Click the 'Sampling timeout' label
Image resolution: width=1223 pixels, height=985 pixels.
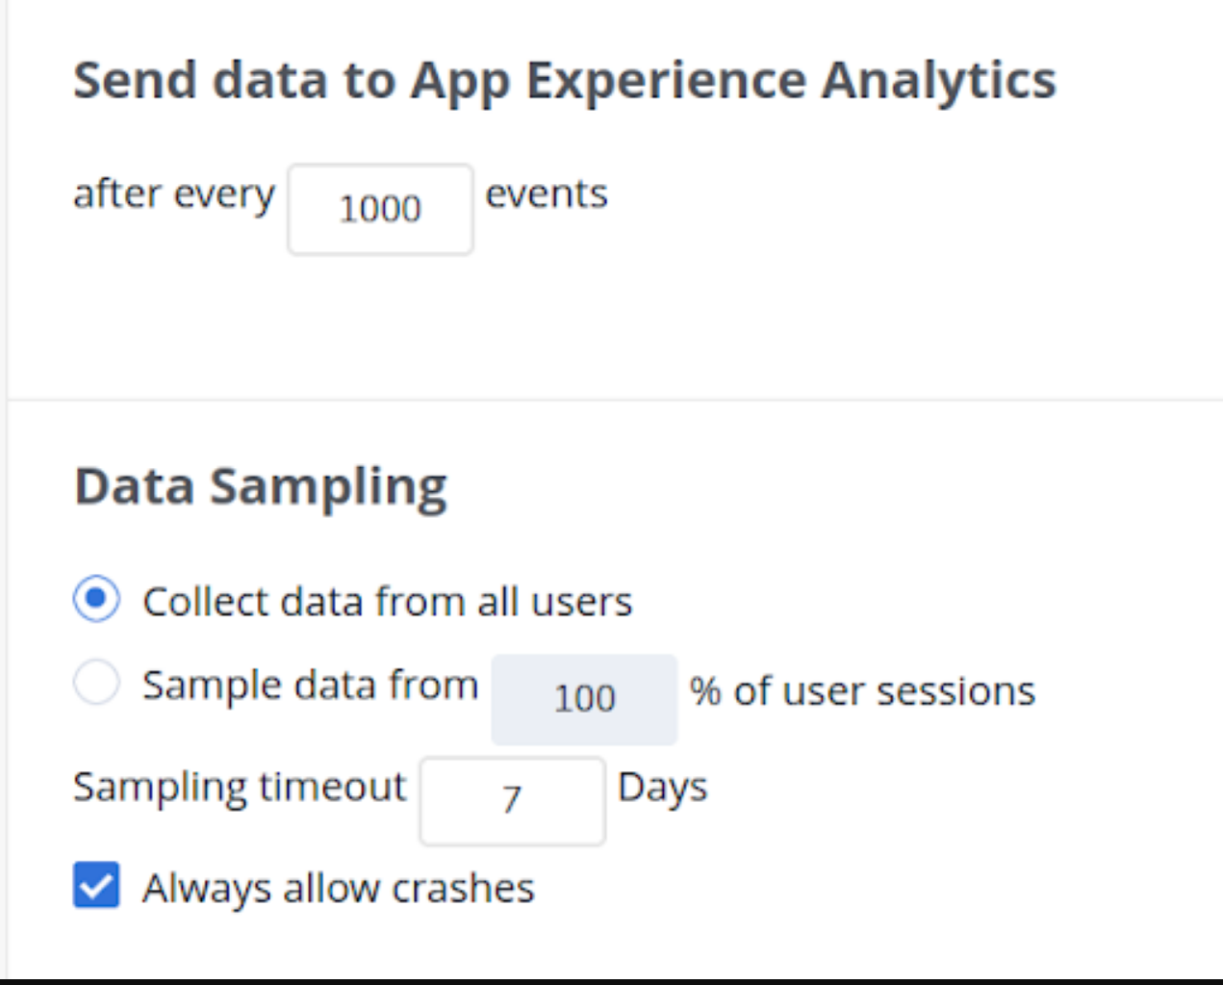point(240,787)
